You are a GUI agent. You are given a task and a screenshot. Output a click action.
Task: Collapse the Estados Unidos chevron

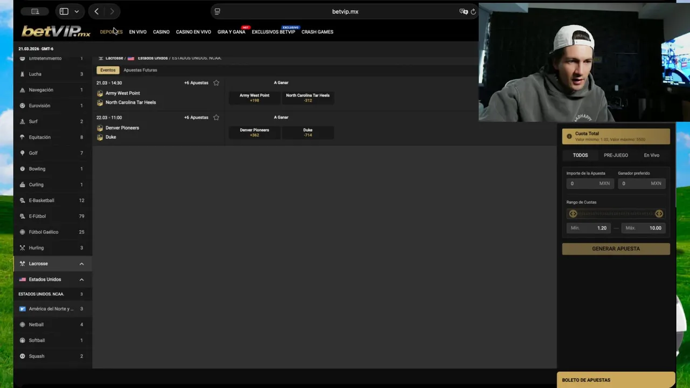(x=81, y=280)
